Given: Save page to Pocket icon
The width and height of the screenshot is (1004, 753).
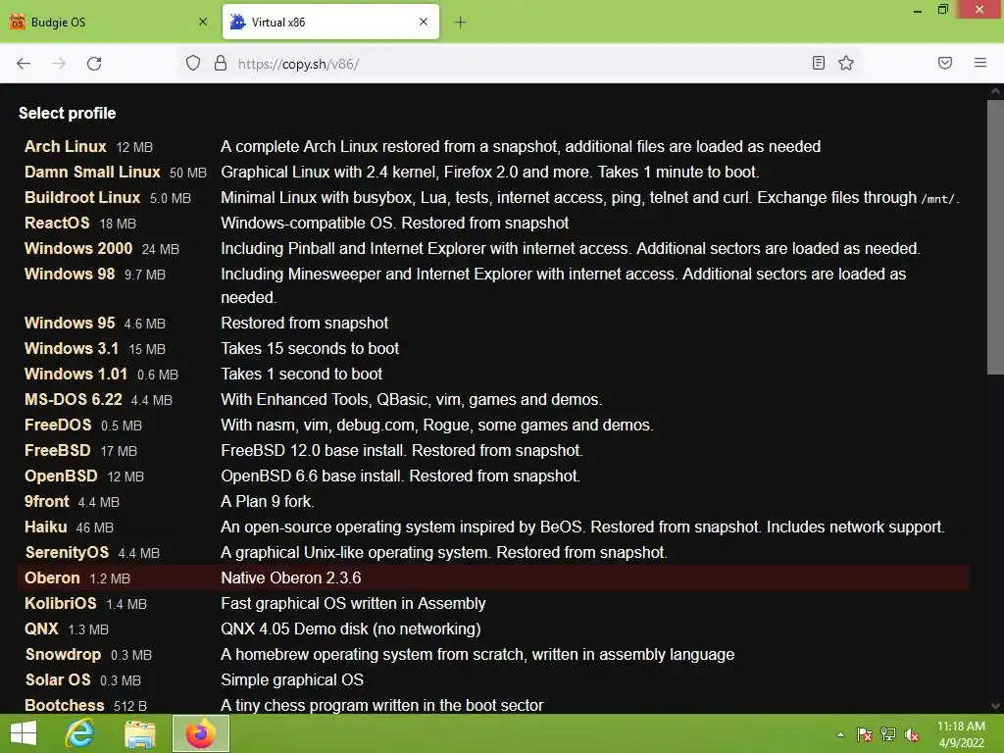Looking at the screenshot, I should tap(945, 63).
